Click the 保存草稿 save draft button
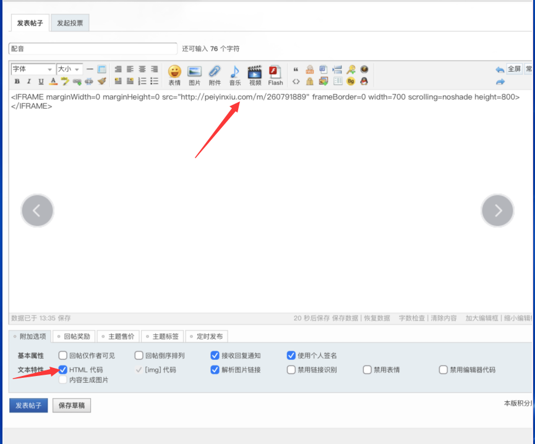 coord(72,406)
